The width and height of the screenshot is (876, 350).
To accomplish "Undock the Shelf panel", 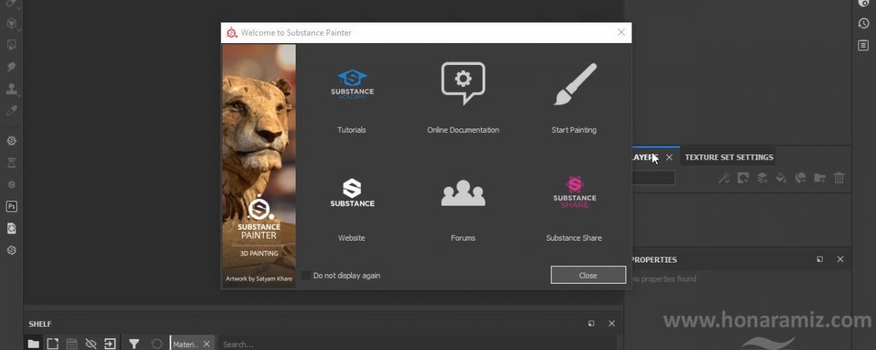I will [x=591, y=324].
